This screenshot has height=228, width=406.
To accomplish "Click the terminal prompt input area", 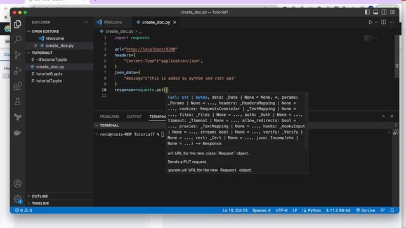I will click(162, 134).
